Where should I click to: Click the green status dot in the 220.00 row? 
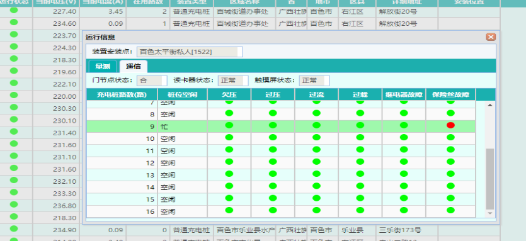pyautogui.click(x=14, y=95)
